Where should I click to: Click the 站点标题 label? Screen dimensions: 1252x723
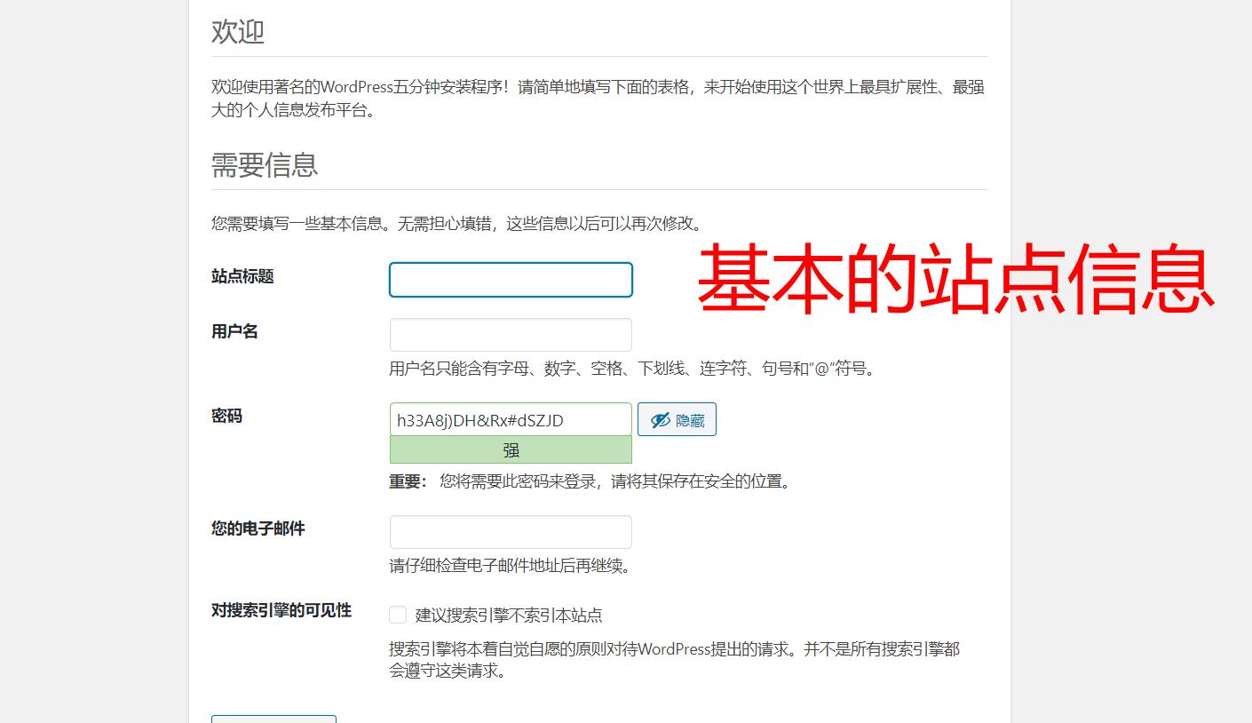(x=242, y=276)
